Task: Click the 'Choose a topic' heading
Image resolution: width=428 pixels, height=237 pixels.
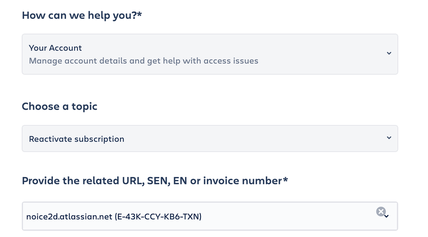Action: click(60, 106)
